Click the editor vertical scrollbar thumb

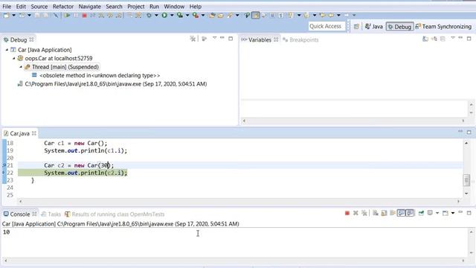click(466, 180)
